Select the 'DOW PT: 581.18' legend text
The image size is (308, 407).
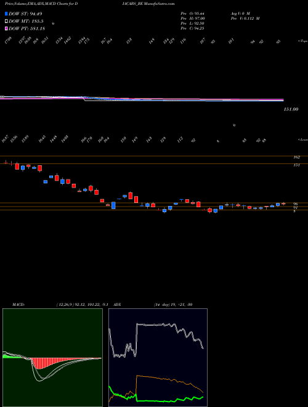(26, 28)
